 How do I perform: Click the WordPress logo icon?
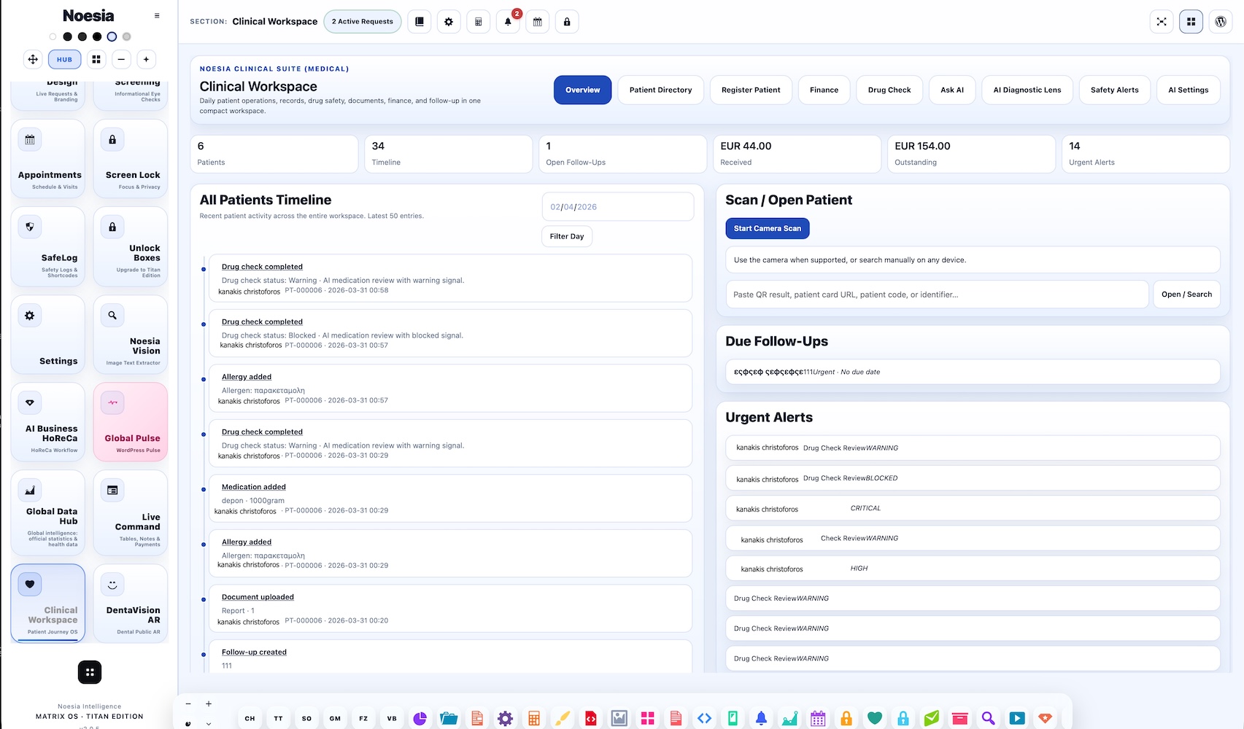(x=1221, y=22)
